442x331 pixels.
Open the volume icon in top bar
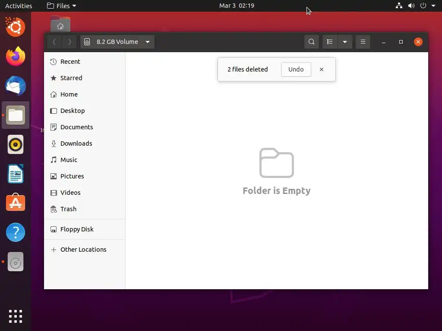coord(411,6)
